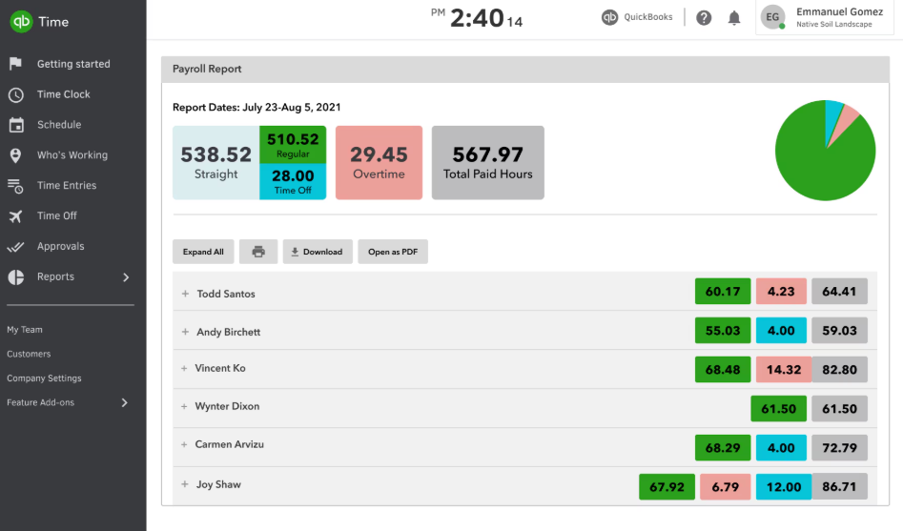Expand Andy Birchett row
The width and height of the screenshot is (903, 531).
[185, 332]
